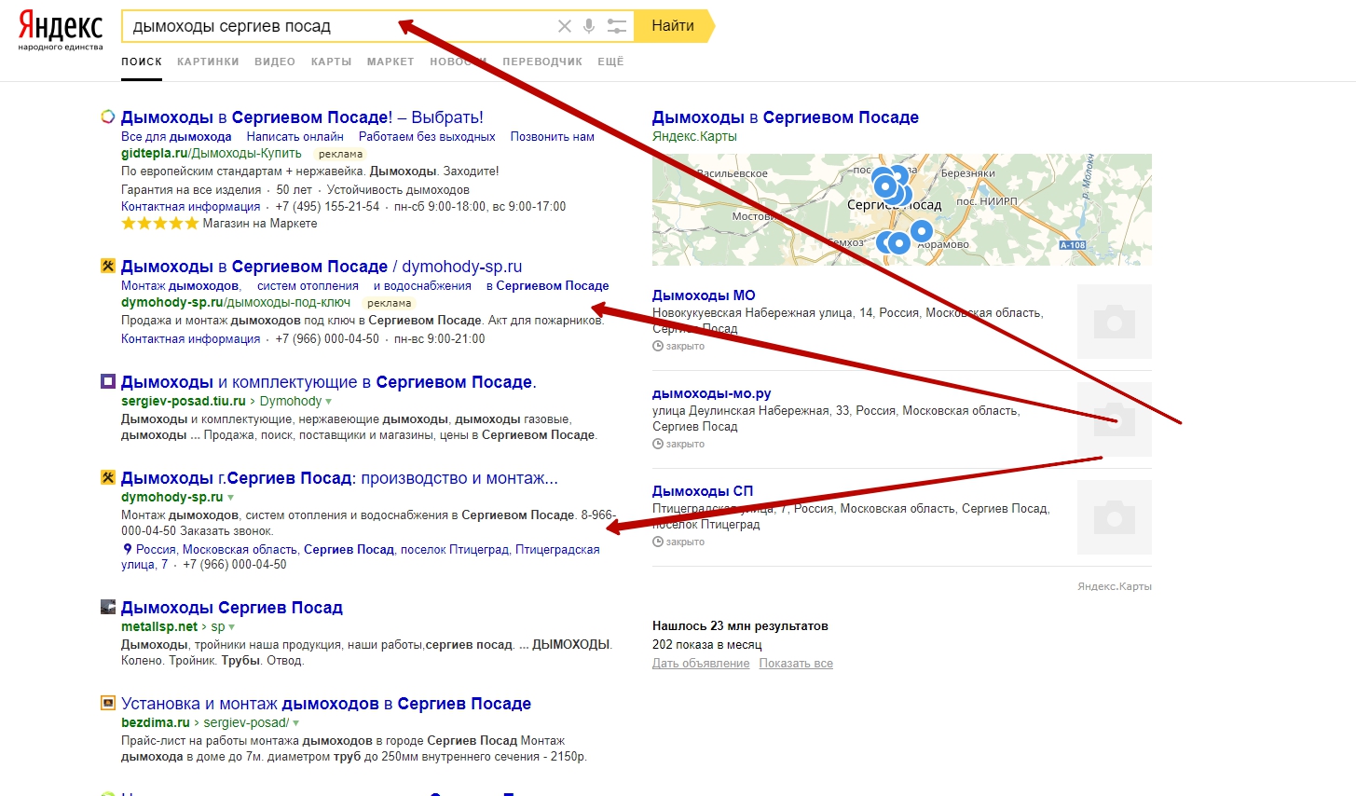Click favicon of the metallsp.net result
The height and width of the screenshot is (796, 1356).
[108, 607]
